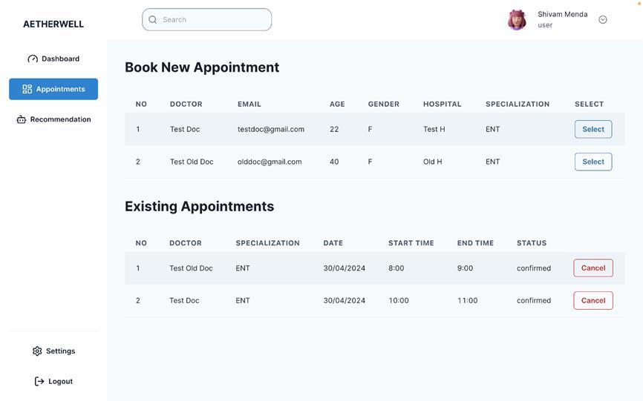The height and width of the screenshot is (401, 643).
Task: Select doctor Test Doc for booking
Action: tap(593, 129)
